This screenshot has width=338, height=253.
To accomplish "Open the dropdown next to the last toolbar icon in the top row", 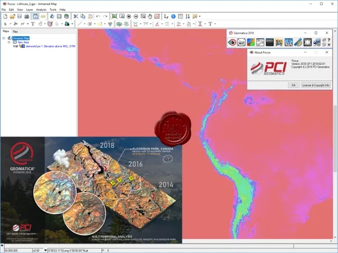I will point(199,16).
